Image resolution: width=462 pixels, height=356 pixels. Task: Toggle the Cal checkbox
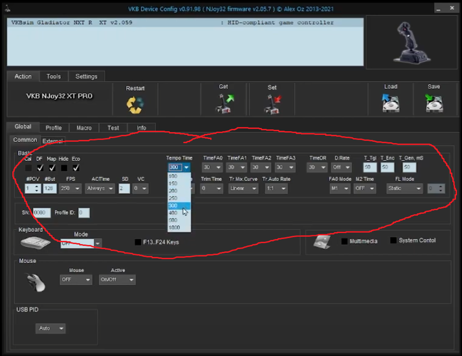click(x=28, y=168)
